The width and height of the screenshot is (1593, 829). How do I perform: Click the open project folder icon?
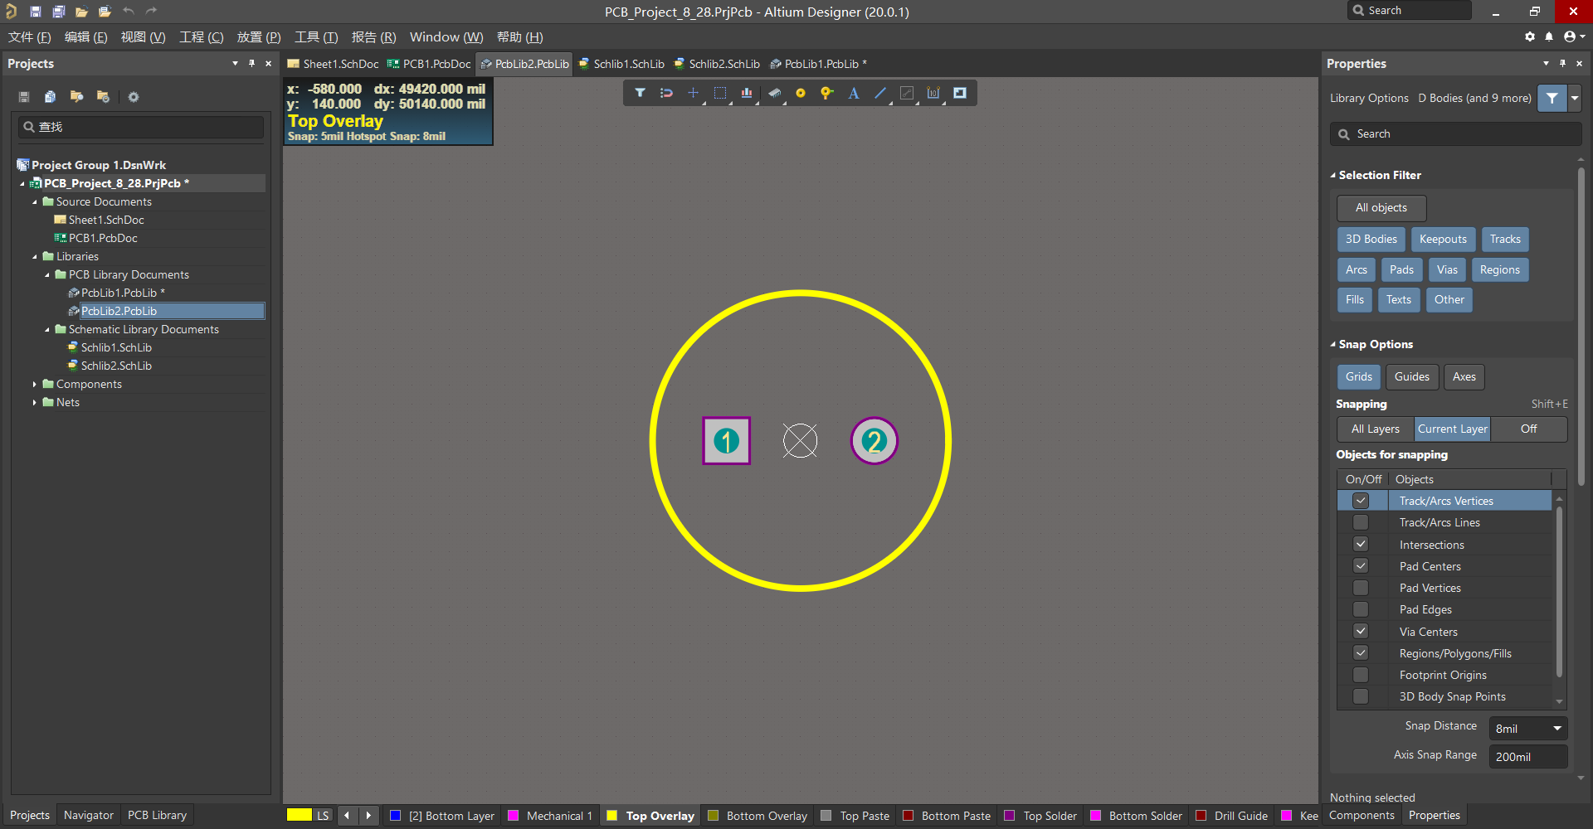coord(105,12)
